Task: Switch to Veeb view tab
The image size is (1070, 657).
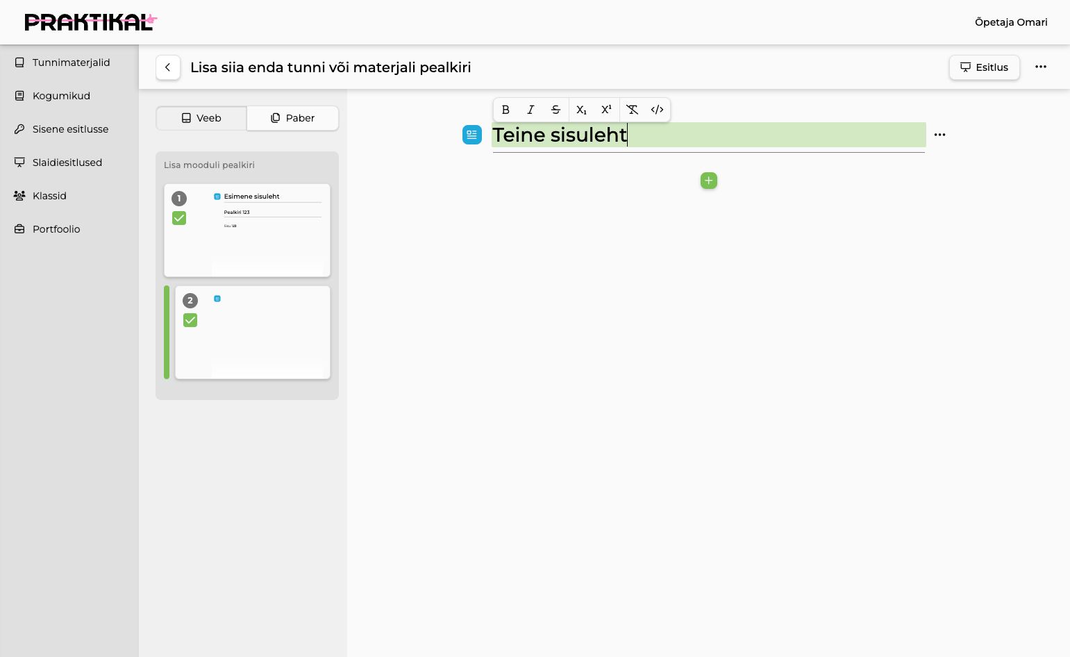Action: point(201,118)
